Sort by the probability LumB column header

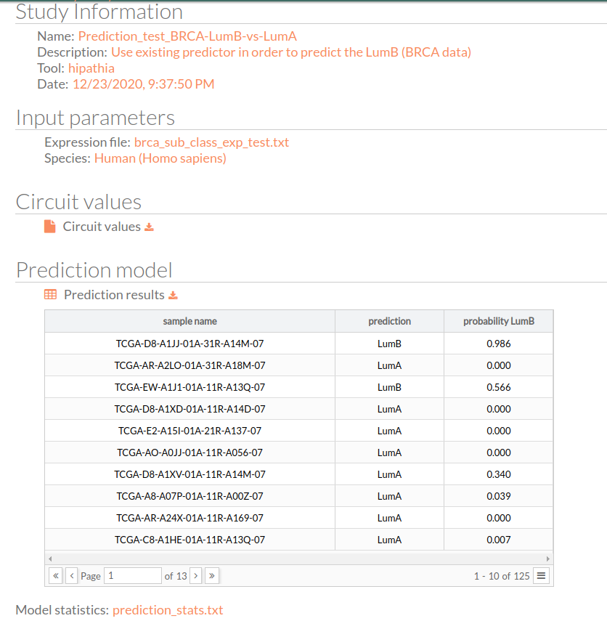coord(499,321)
